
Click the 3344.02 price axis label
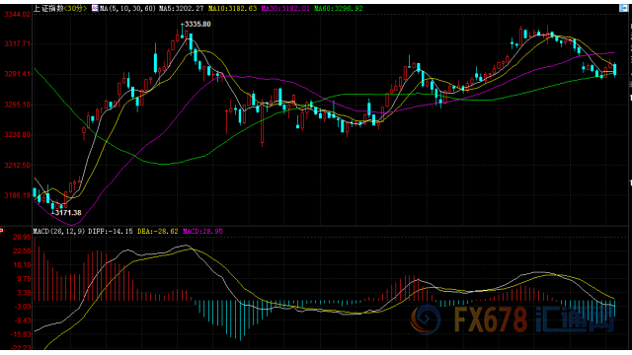17,15
